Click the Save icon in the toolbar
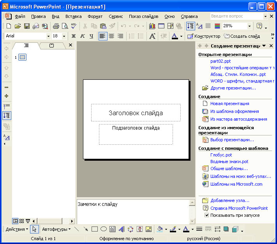Screen dimensions: 277x244 (x=27, y=26)
